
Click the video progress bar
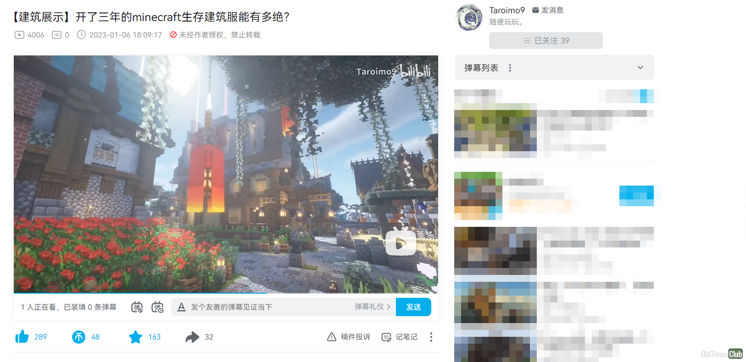(226, 293)
